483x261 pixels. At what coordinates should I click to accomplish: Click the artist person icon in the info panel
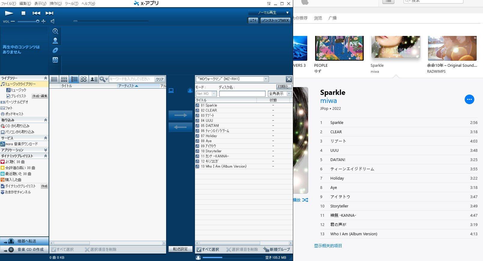click(55, 41)
